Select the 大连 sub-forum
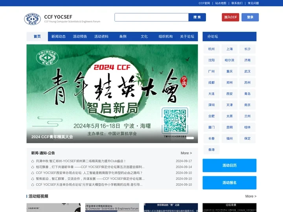The image size is (283, 212). tap(211, 94)
